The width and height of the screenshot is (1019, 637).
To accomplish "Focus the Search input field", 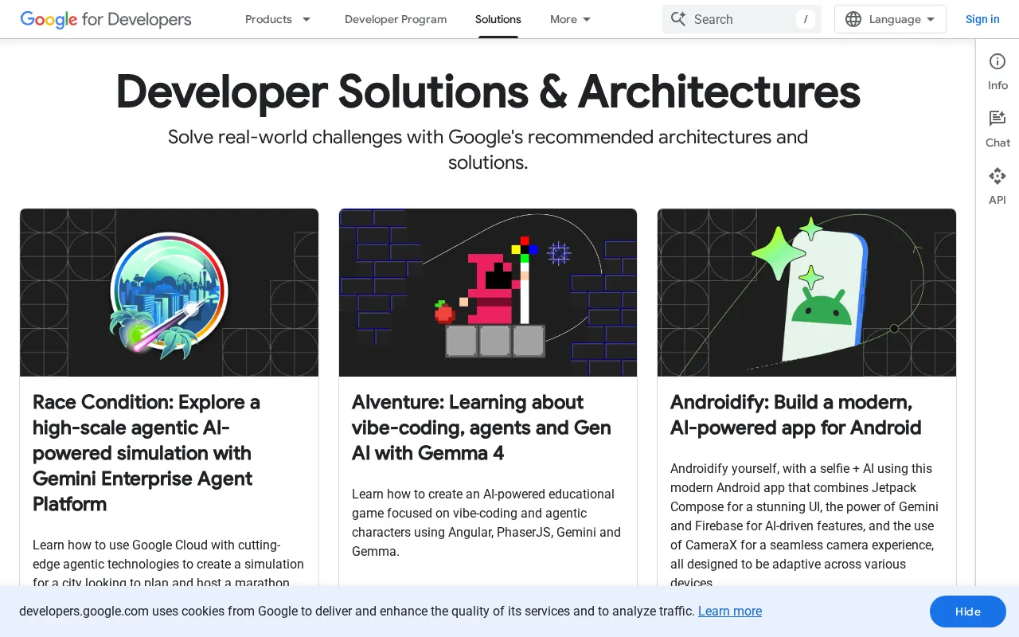I will (x=740, y=19).
